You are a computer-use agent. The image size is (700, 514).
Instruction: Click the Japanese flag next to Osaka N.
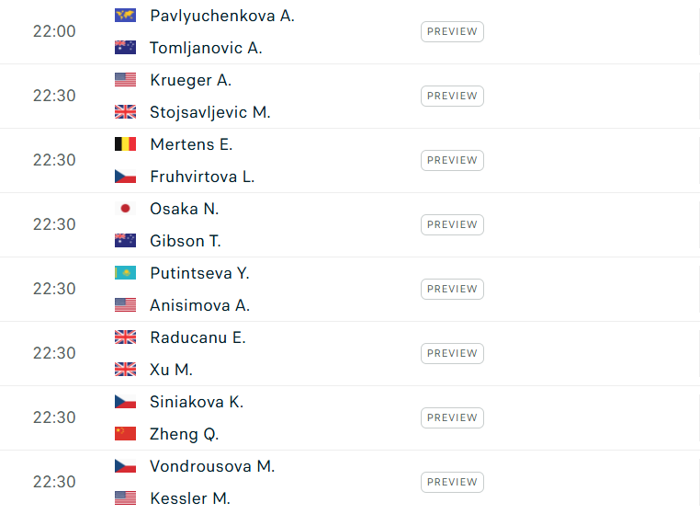coord(126,209)
